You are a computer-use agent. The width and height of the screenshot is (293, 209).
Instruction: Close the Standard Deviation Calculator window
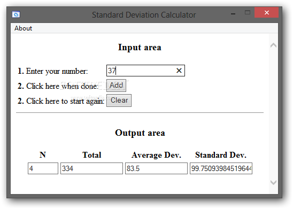(266, 12)
